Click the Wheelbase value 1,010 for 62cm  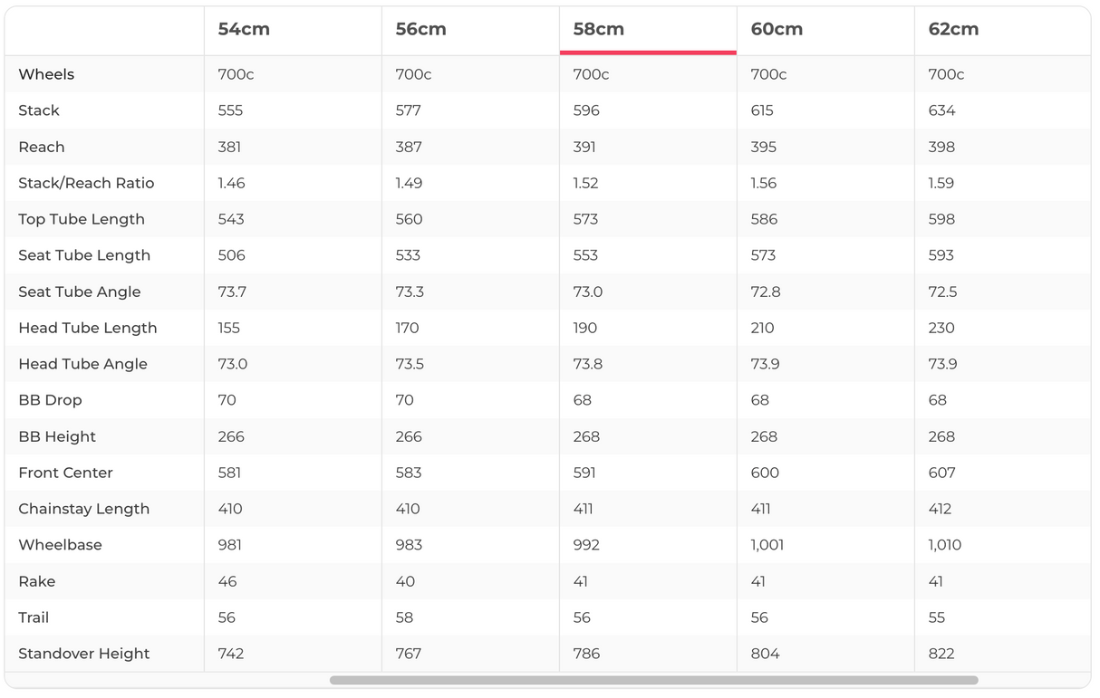point(945,545)
